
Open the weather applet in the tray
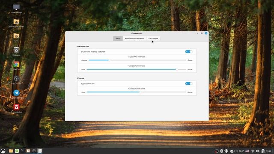[237, 151]
